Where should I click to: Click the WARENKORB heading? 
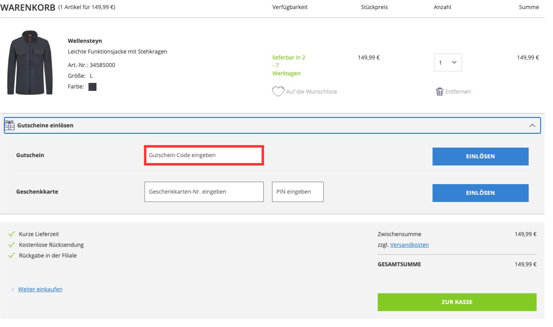pos(28,8)
